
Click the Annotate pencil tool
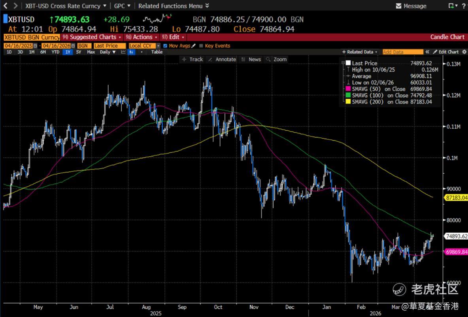pyautogui.click(x=222, y=59)
